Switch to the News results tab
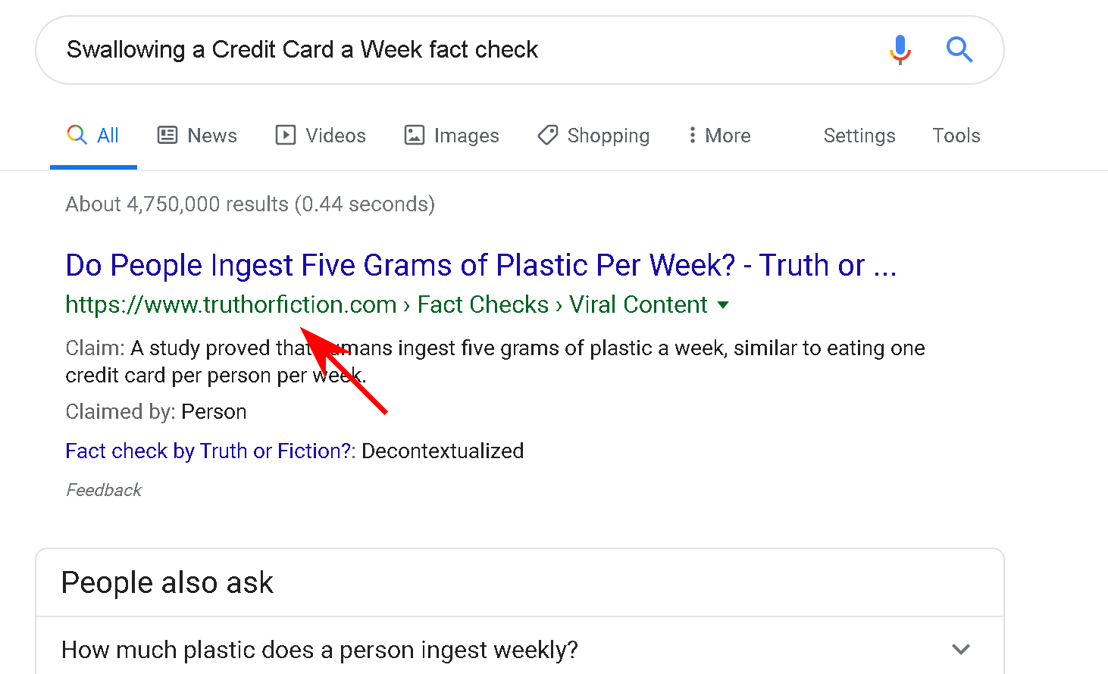Image resolution: width=1108 pixels, height=674 pixels. click(211, 136)
